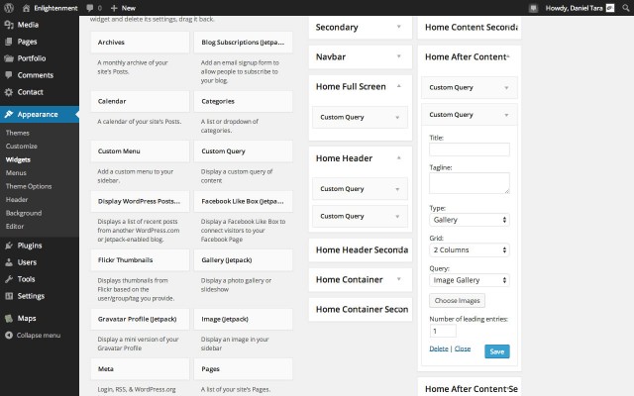Click the Choose Images button
The height and width of the screenshot is (396, 634).
click(457, 300)
